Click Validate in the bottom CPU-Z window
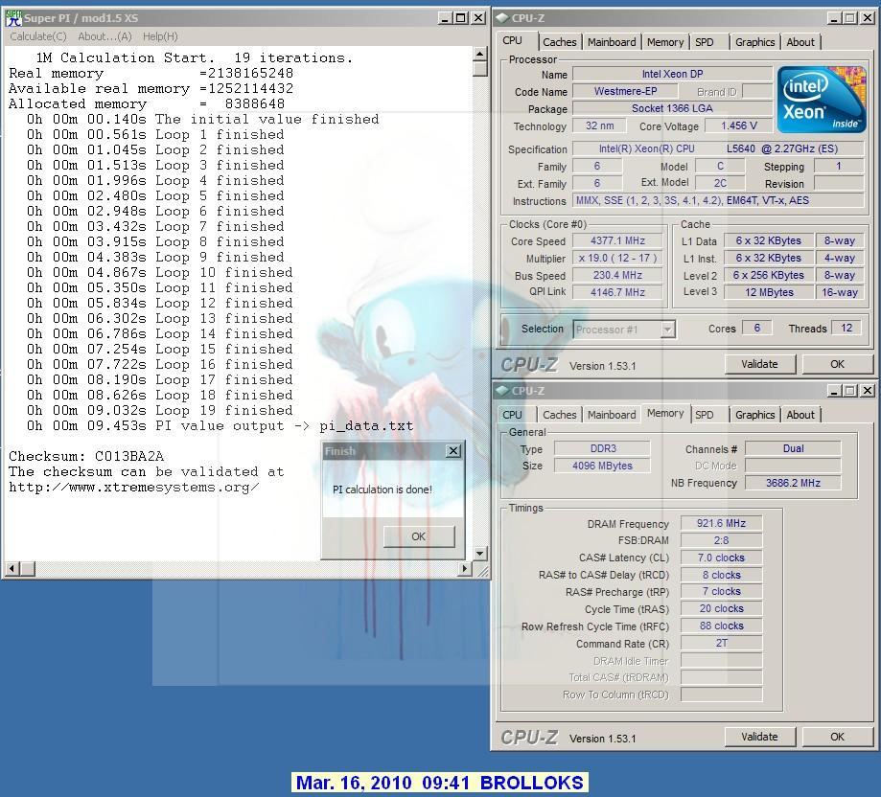Screen dimensions: 881x797 point(759,737)
